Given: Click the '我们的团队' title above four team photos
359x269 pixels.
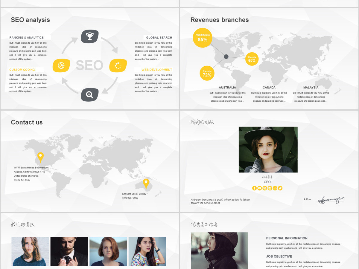Looking at the screenshot, I should [23, 224].
